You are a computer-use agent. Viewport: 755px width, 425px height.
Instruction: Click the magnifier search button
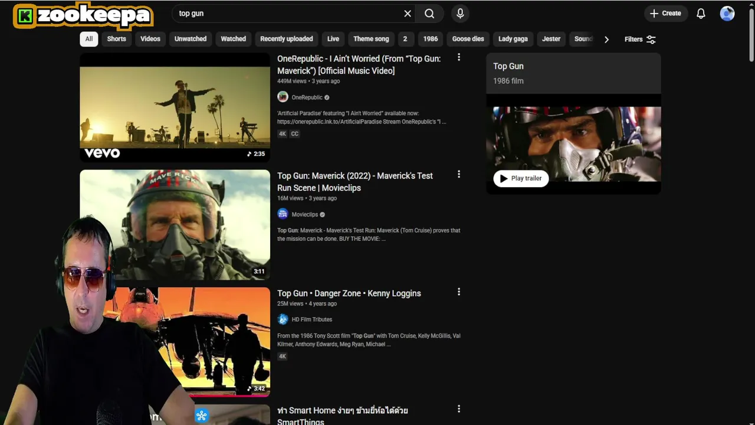(429, 14)
